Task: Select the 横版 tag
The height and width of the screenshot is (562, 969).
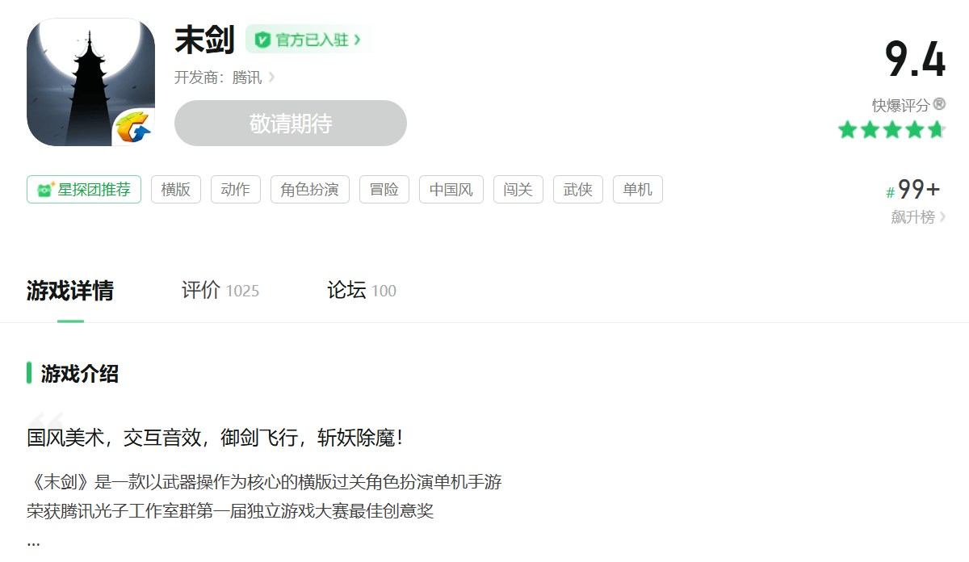Action: pos(176,190)
